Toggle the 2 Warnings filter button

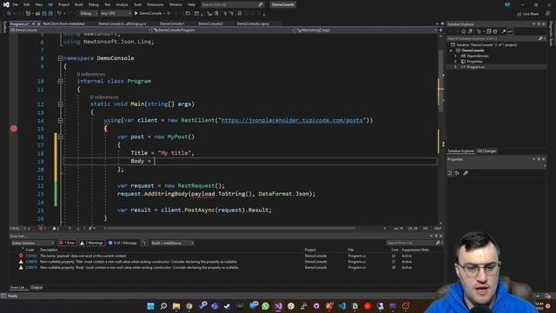point(91,243)
